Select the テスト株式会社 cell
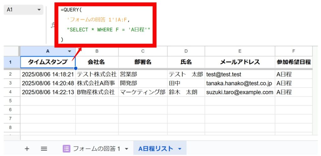The height and width of the screenshot is (156, 321). [97, 74]
